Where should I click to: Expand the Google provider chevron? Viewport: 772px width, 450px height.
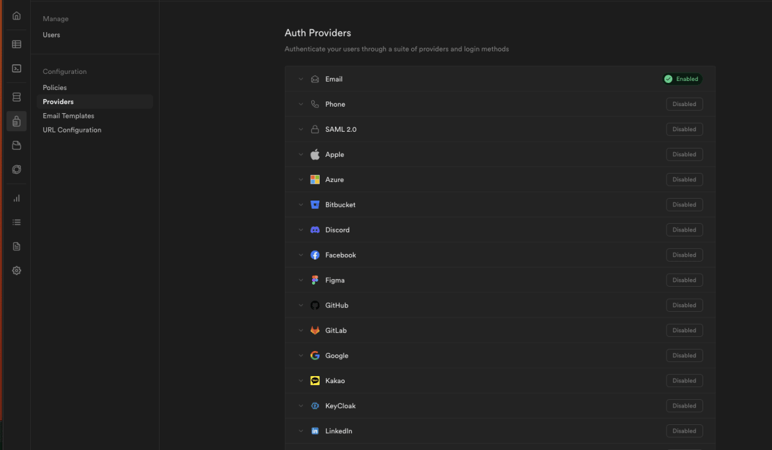300,355
